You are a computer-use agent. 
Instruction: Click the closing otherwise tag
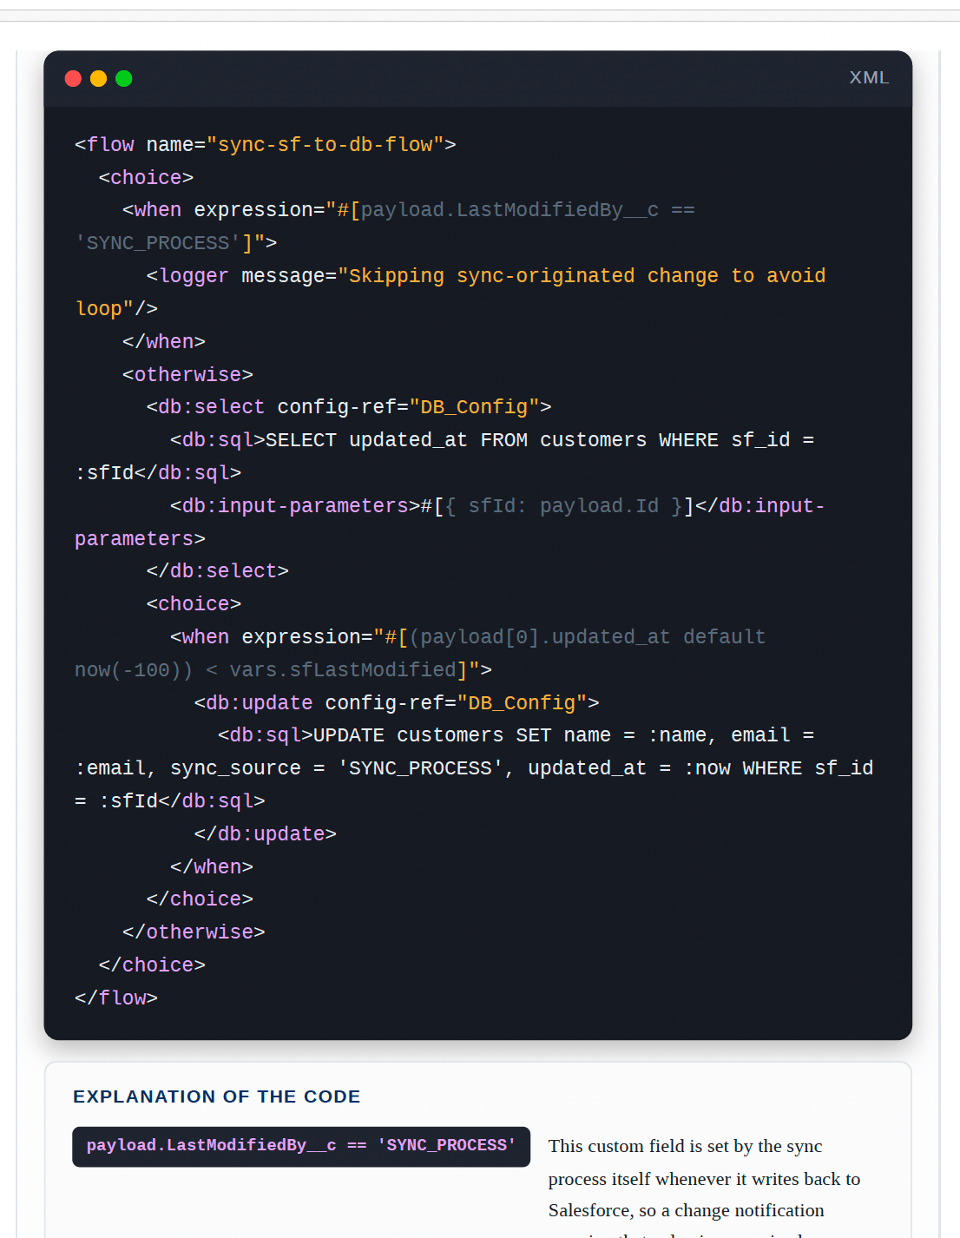pyautogui.click(x=194, y=932)
